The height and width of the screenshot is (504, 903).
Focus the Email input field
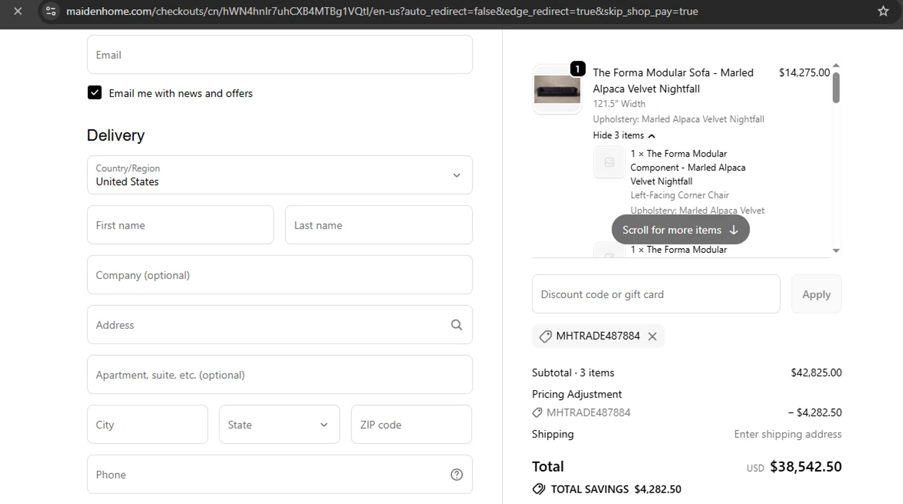click(280, 55)
